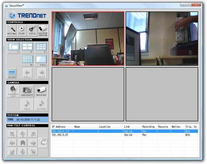Click All Stop Record camera icon
The width and height of the screenshot is (207, 164).
43,31
